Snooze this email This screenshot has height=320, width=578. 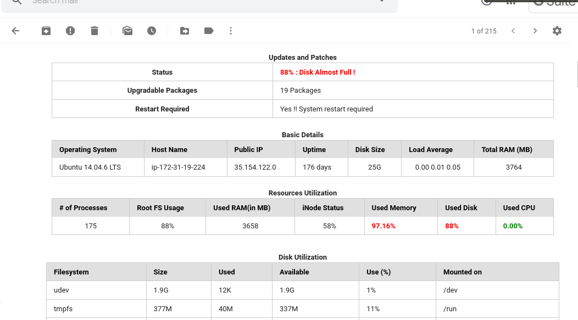[152, 31]
